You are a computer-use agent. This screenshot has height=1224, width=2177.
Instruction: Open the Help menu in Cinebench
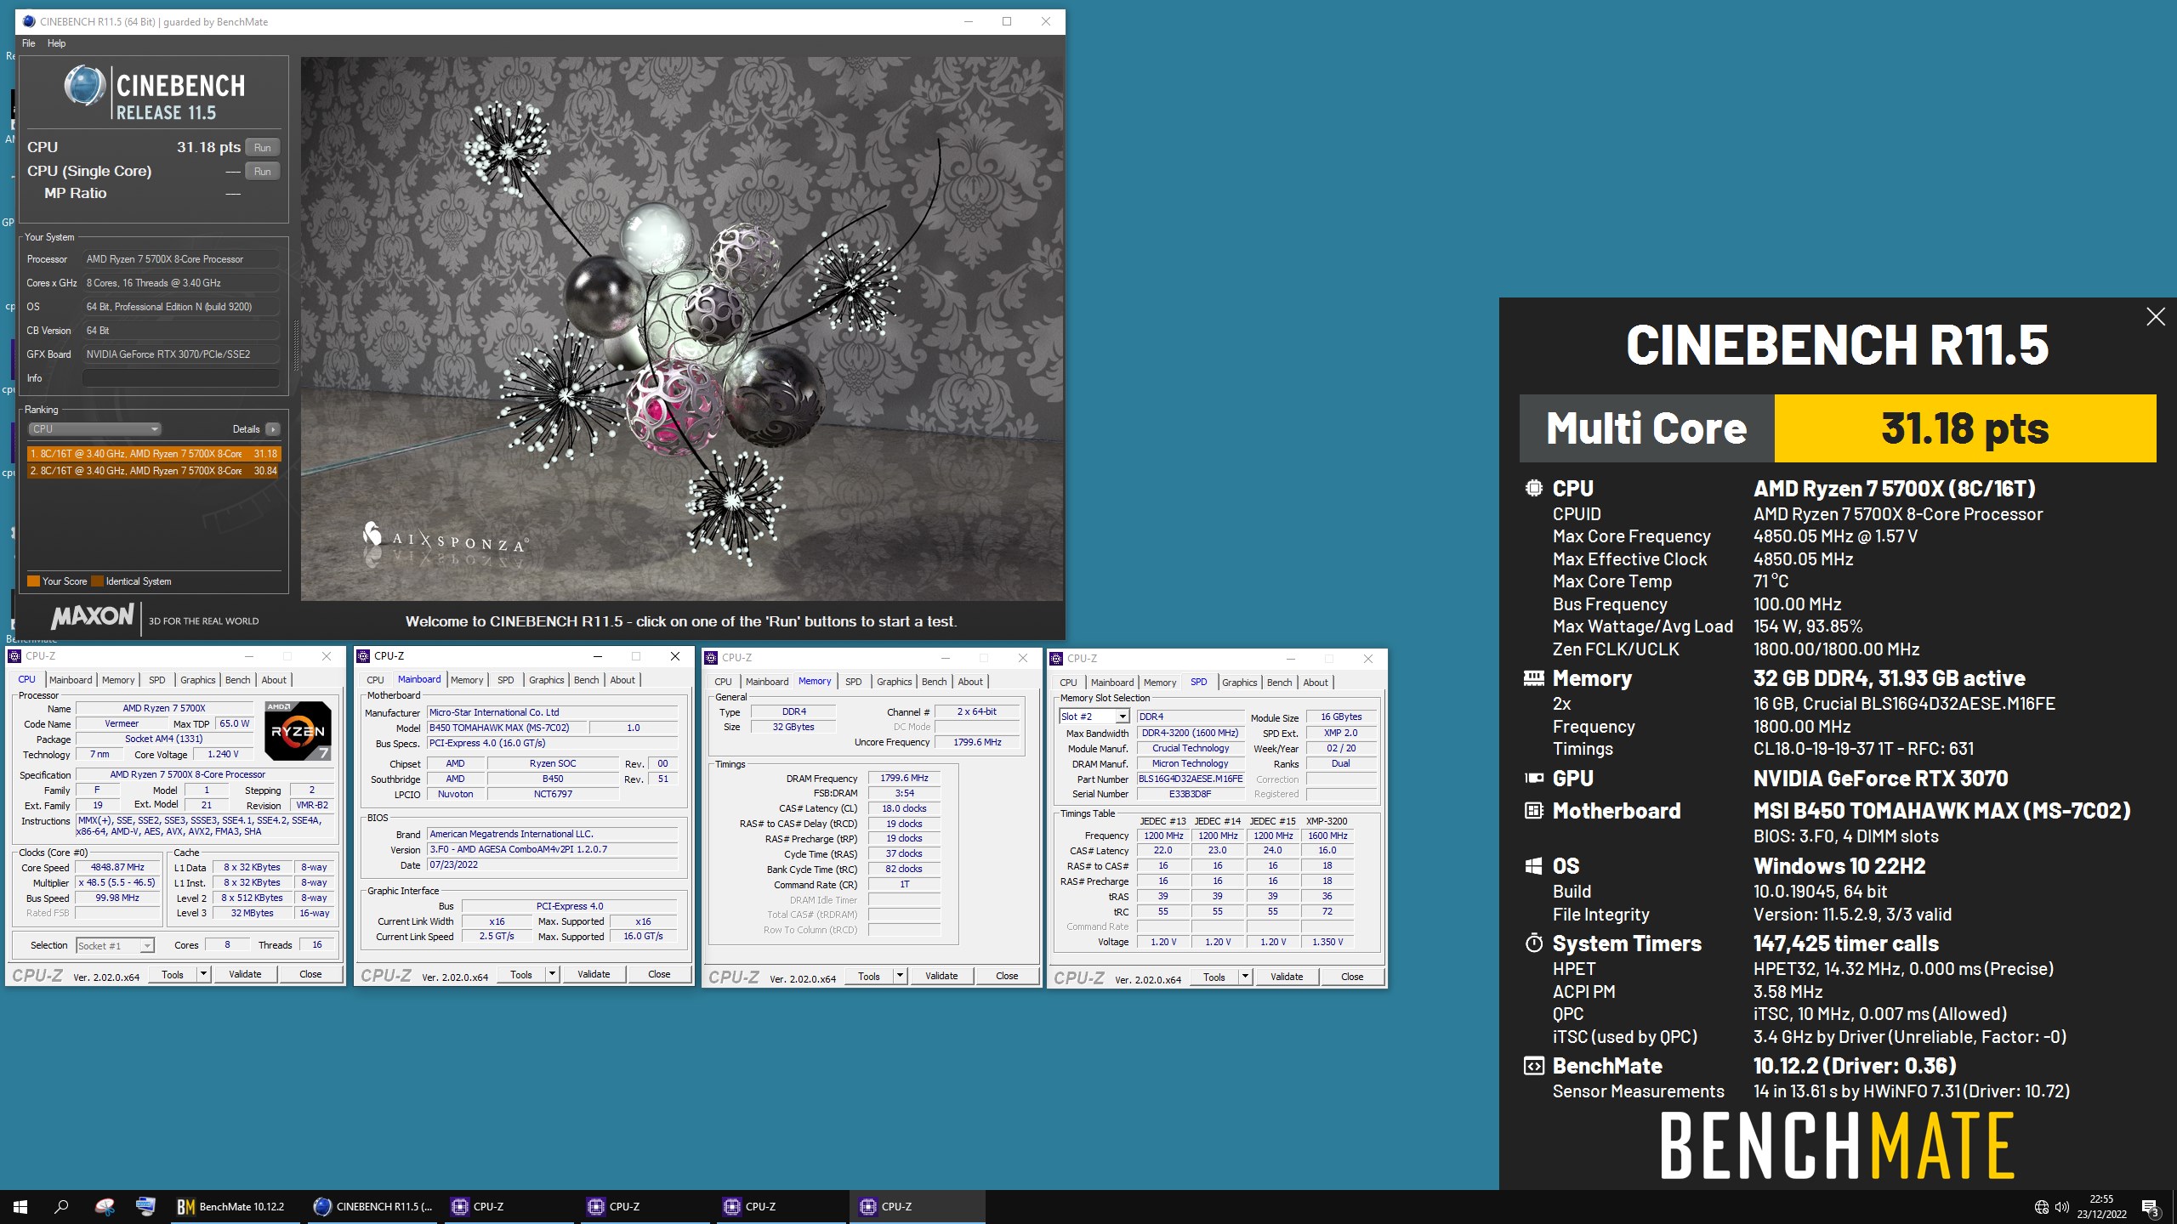click(x=56, y=43)
